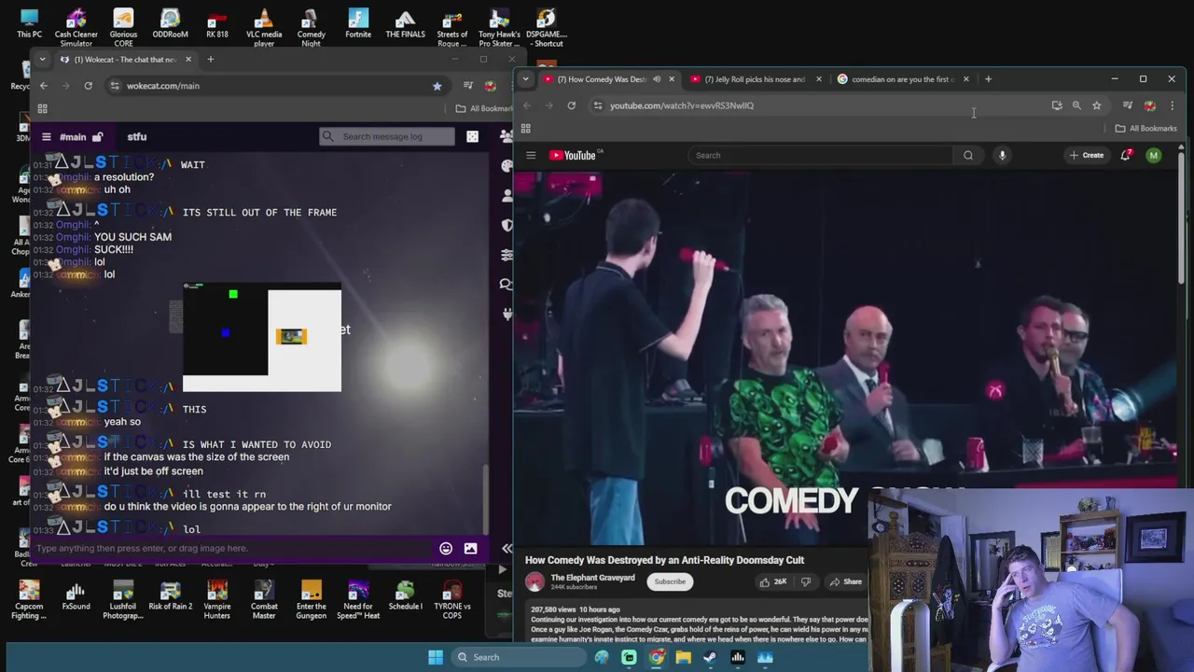Mute the How Comedy Was Destroyed tab audio
The width and height of the screenshot is (1194, 672).
[x=657, y=79]
